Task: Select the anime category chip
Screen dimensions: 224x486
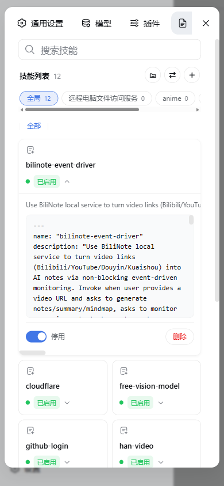Action: click(175, 98)
